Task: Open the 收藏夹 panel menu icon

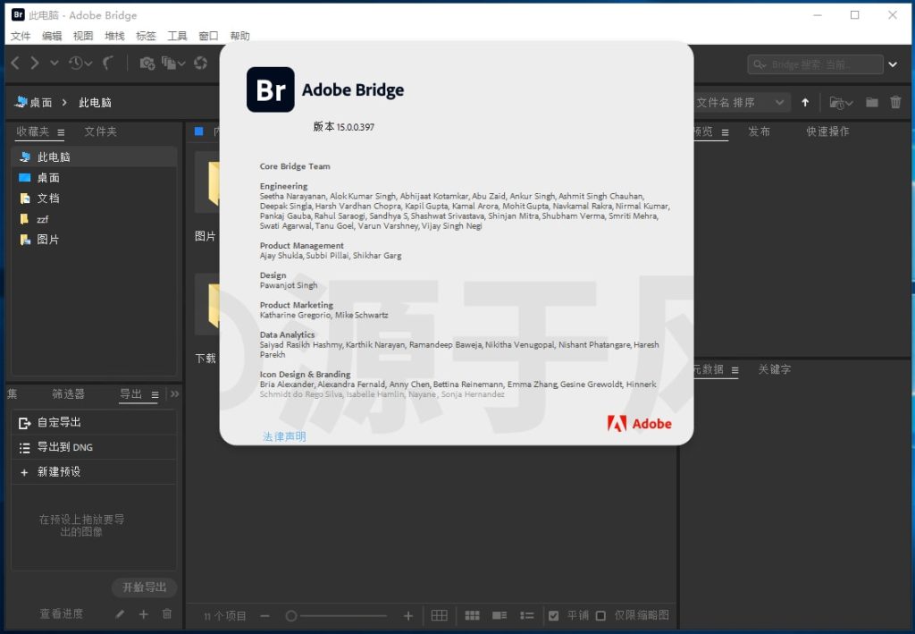Action: [x=61, y=132]
